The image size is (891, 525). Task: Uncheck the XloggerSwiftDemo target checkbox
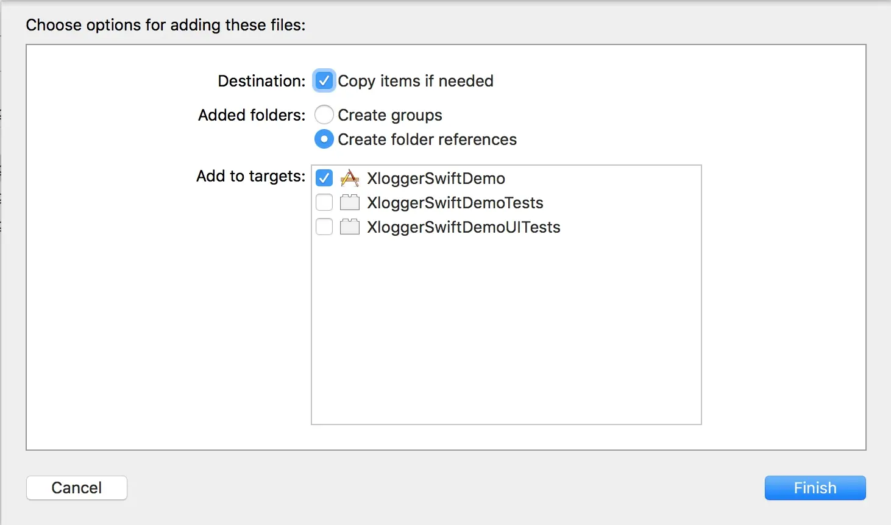pyautogui.click(x=324, y=178)
